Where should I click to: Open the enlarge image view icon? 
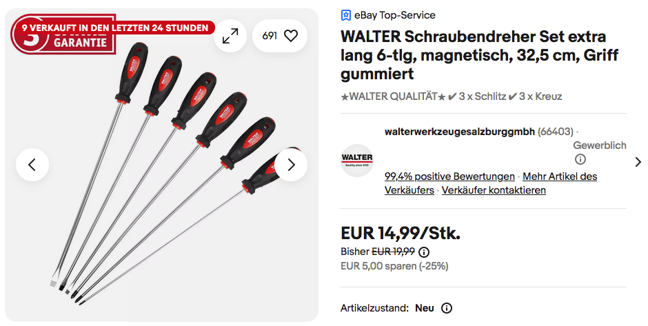pos(230,35)
